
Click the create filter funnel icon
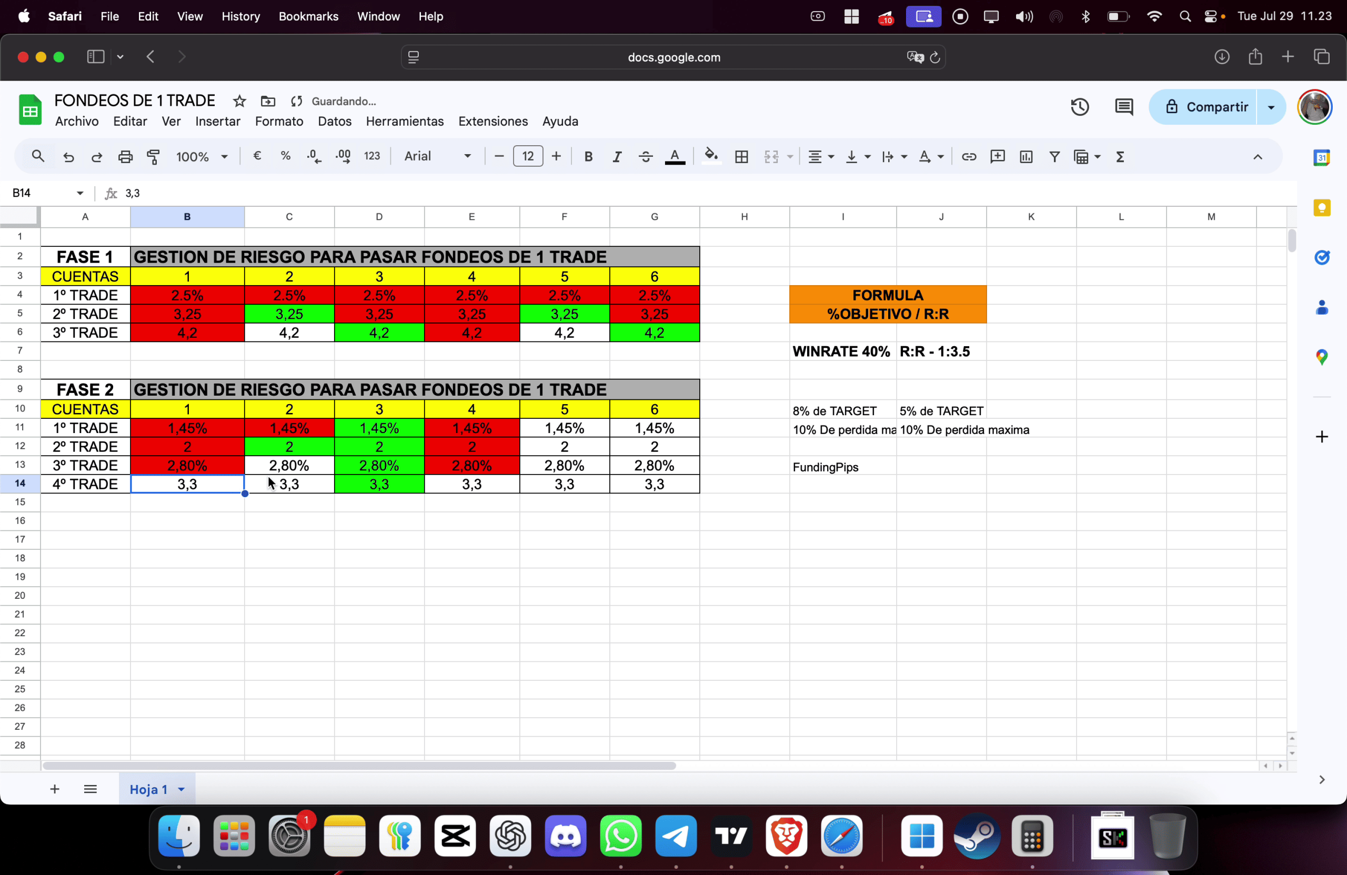[1054, 157]
